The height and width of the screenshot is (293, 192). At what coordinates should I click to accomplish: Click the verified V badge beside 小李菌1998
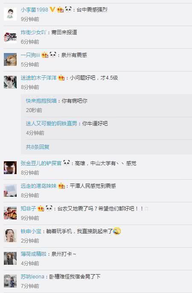coord(52,9)
